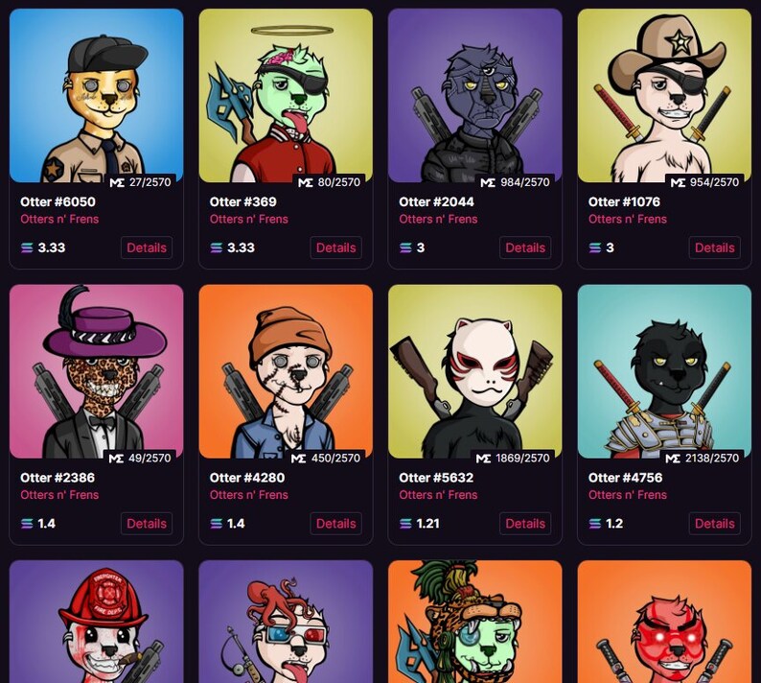Click the ME rank badge 2138/2570
This screenshot has width=761, height=683.
tap(702, 458)
